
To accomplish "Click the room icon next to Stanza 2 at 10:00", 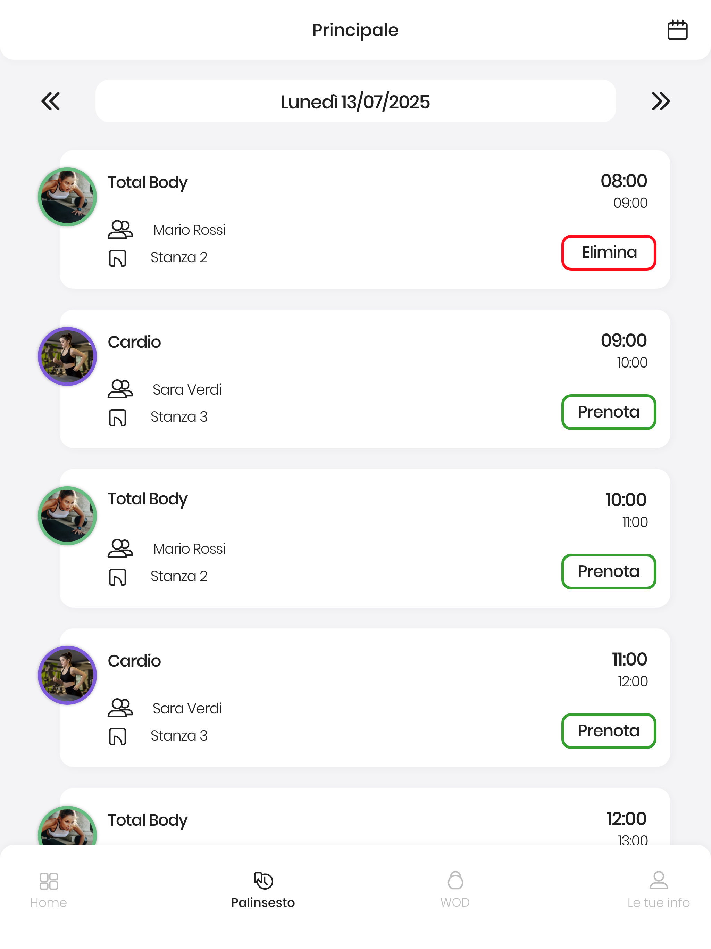I will pyautogui.click(x=117, y=577).
